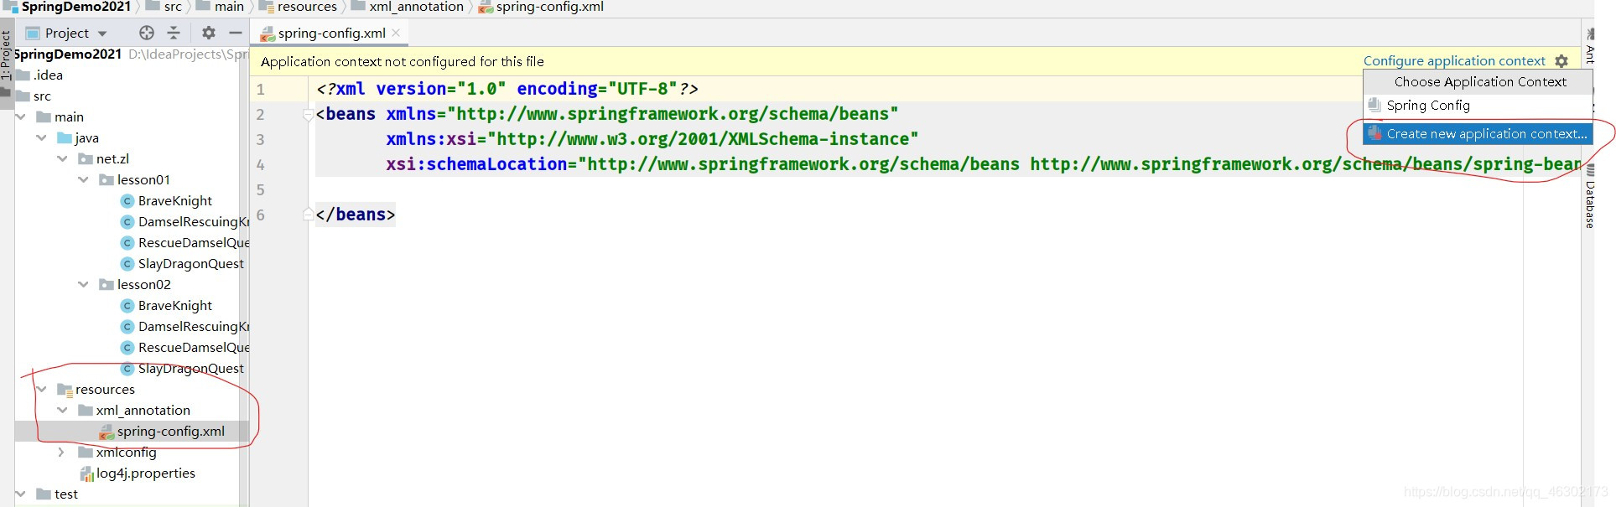Image resolution: width=1616 pixels, height=507 pixels.
Task: Click RescueDamselQuest class icon under lesson01
Action: pyautogui.click(x=127, y=243)
